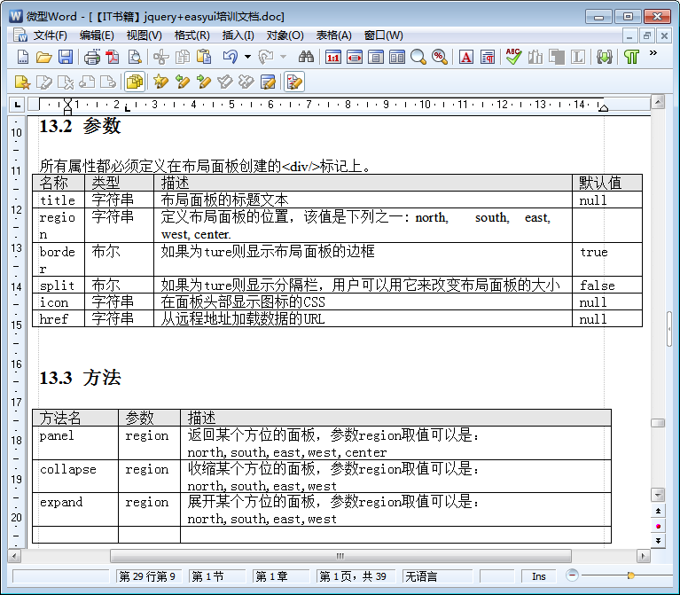Screen dimensions: 680x595
Task: Open zoom percentage magnifier icon
Action: point(440,57)
